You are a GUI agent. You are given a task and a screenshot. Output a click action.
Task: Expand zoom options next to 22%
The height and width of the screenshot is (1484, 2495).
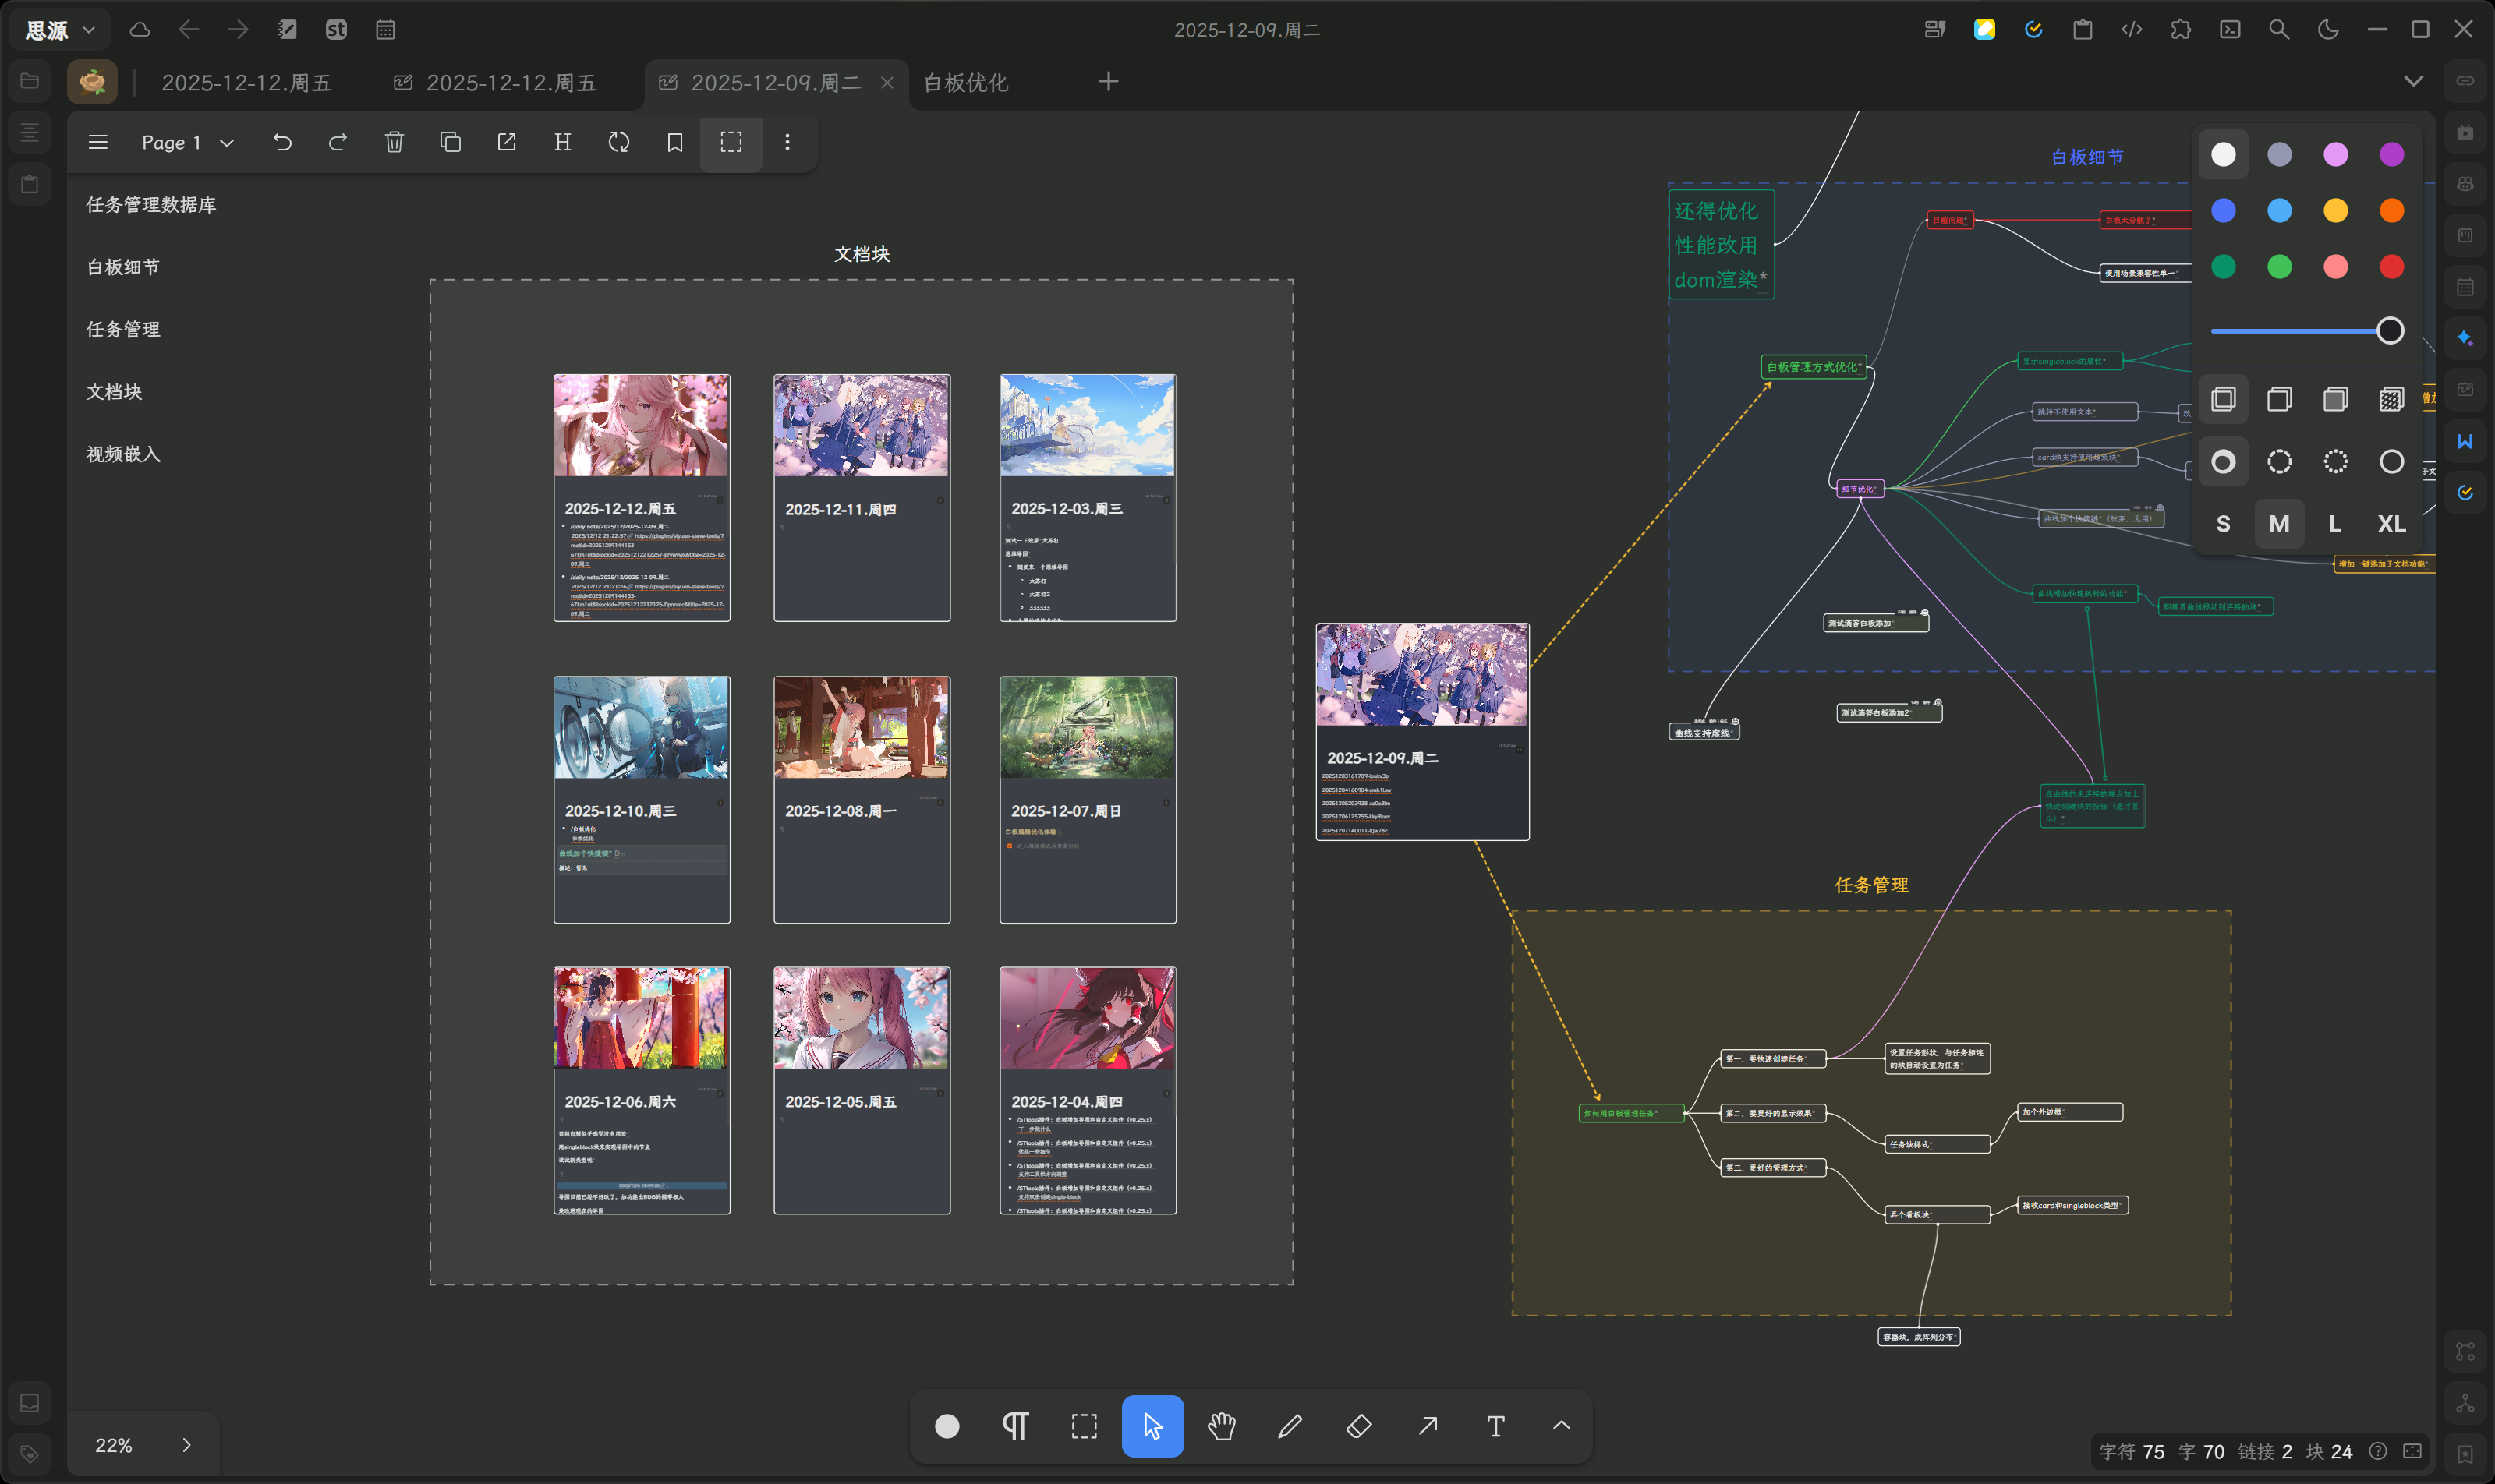[x=186, y=1445]
